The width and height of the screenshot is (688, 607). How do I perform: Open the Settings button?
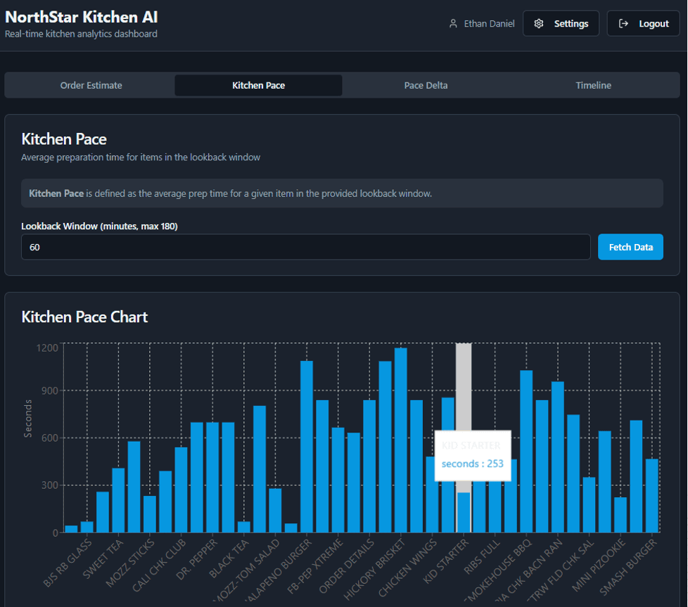[x=561, y=24]
